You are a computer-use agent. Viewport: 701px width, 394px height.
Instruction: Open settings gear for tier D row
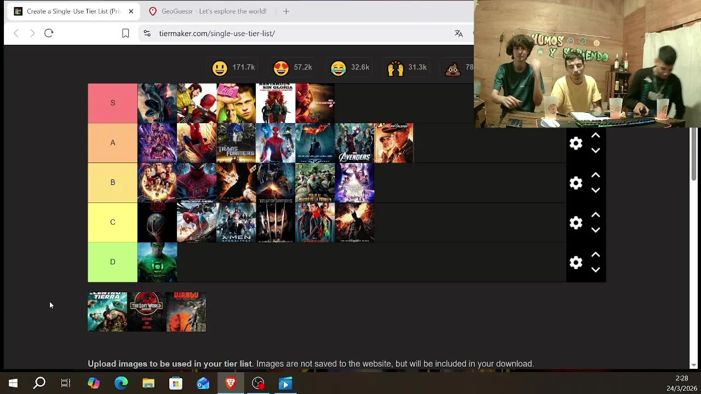coord(576,263)
